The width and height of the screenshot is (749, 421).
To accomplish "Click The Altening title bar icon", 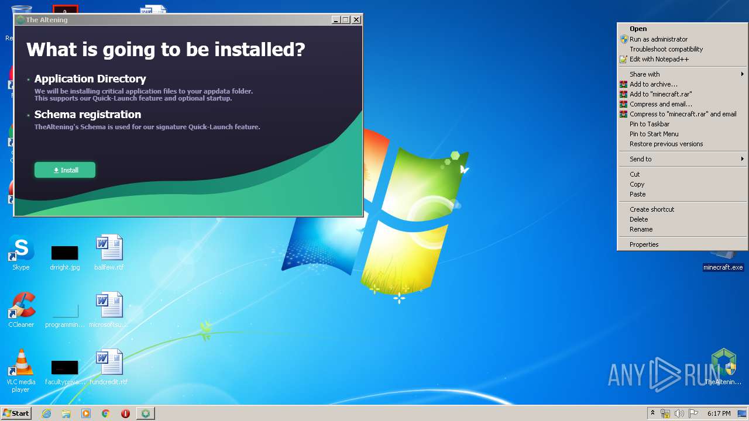I will click(x=20, y=20).
